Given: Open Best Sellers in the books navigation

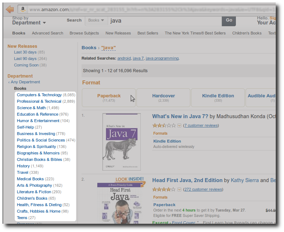Looking at the screenshot, I should [148, 33].
